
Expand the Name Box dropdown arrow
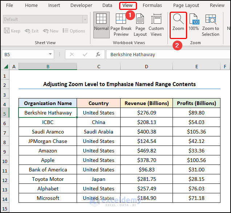[50, 54]
